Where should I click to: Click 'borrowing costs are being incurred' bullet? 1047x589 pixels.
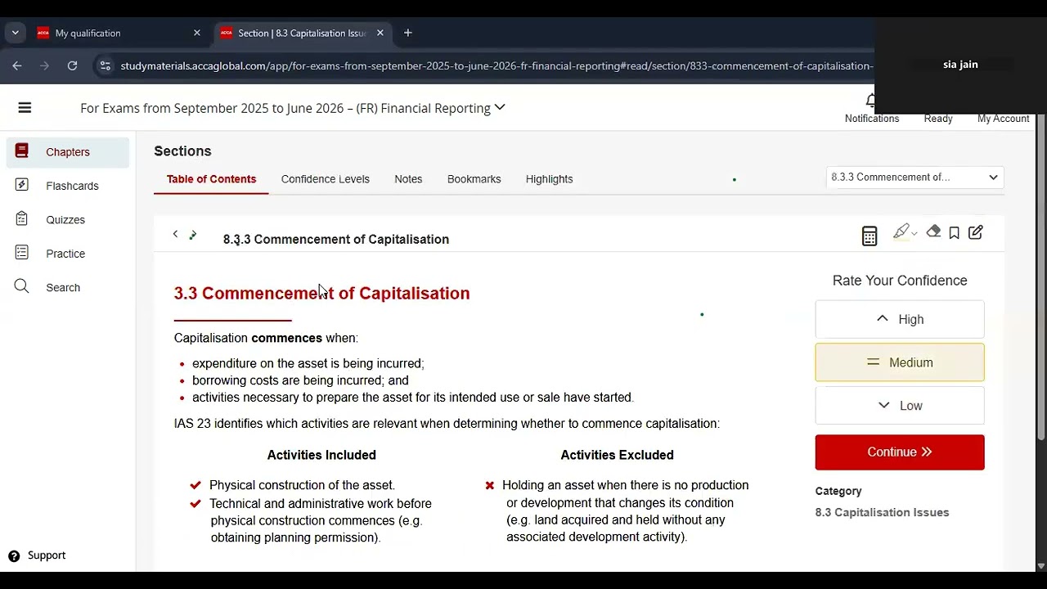(300, 380)
